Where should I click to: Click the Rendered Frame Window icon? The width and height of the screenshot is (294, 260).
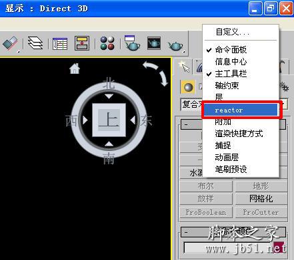[154, 43]
